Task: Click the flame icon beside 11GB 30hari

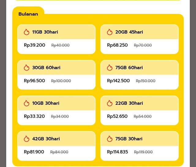Action: coord(27,32)
